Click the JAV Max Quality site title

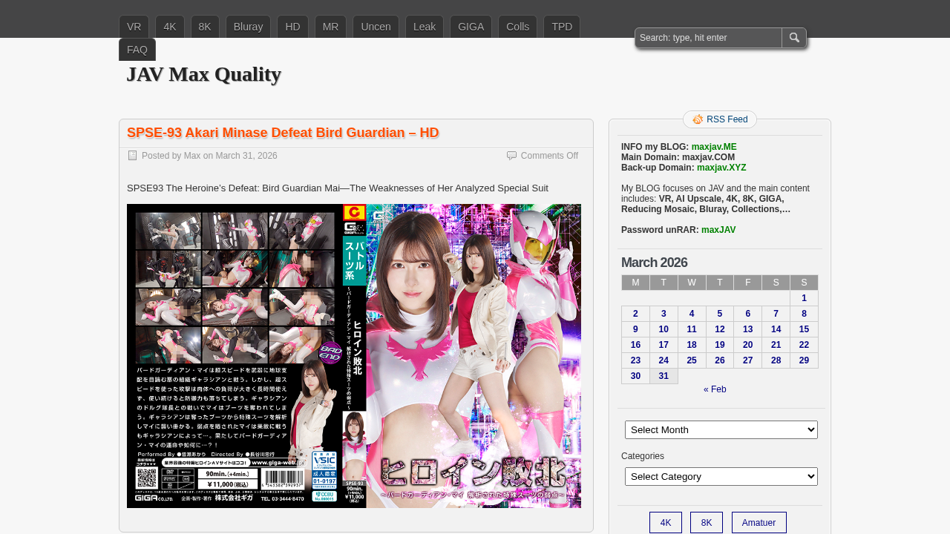(203, 74)
